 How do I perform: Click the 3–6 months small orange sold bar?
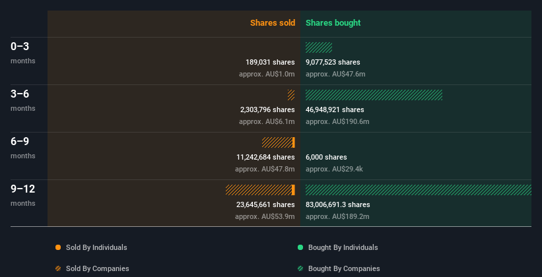291,95
